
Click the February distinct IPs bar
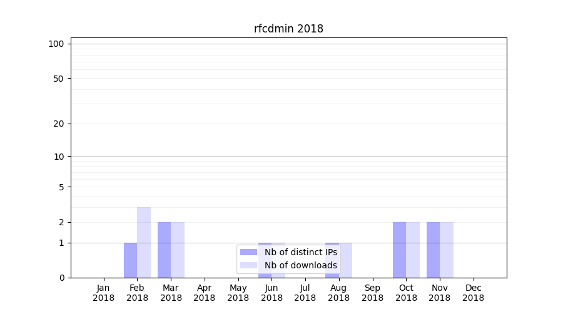pyautogui.click(x=130, y=260)
